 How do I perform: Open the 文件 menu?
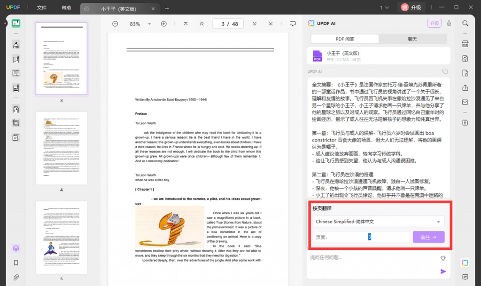[42, 8]
